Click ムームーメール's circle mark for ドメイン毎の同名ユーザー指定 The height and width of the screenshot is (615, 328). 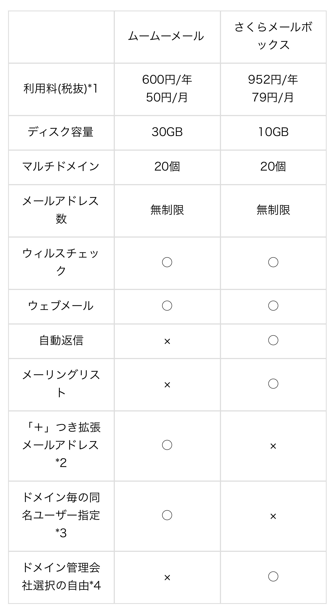point(167,515)
